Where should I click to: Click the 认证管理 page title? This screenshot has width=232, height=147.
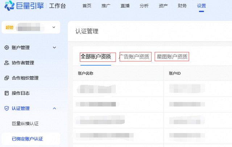(x=87, y=31)
